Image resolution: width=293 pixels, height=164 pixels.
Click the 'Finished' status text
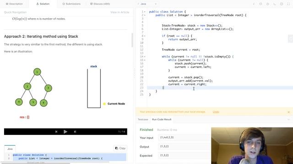146,130
